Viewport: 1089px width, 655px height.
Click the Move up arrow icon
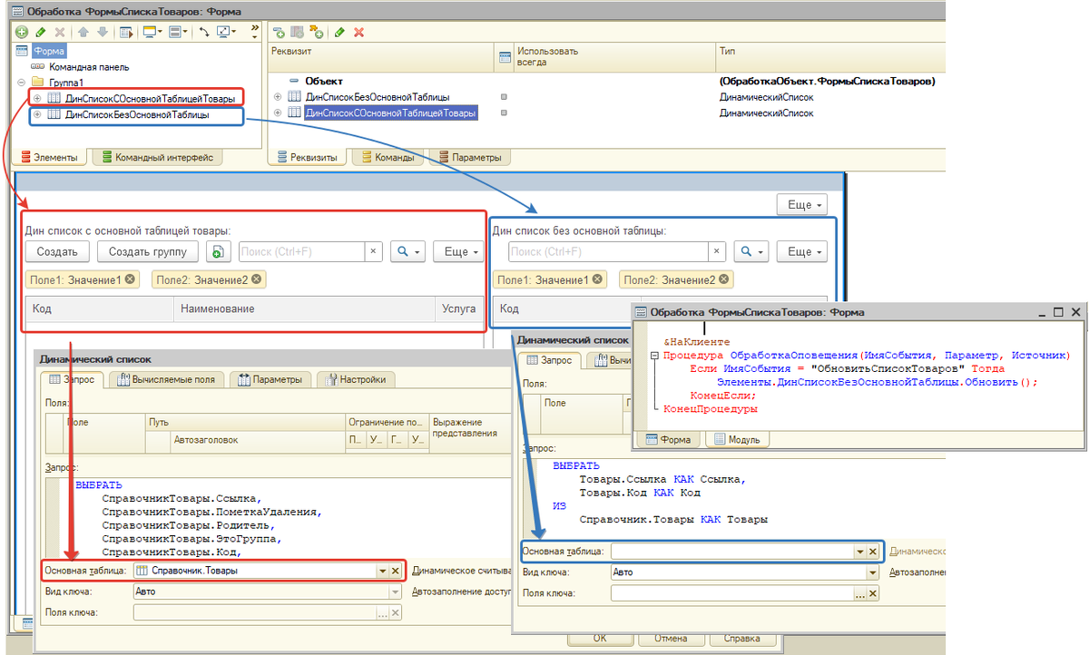[x=83, y=32]
